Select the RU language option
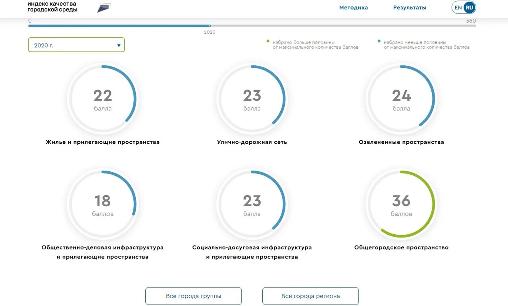Viewport: 508px width, 306px height. (470, 8)
